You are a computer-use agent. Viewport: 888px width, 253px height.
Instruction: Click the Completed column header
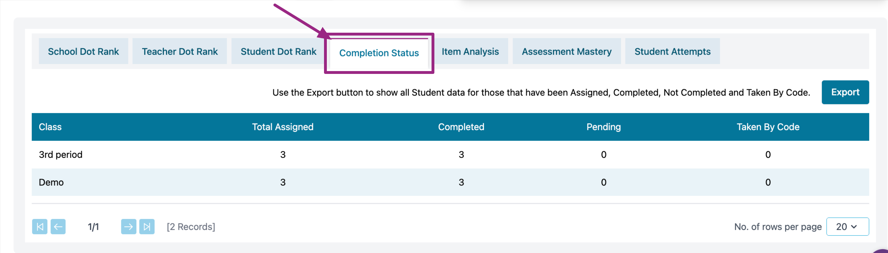pyautogui.click(x=461, y=127)
